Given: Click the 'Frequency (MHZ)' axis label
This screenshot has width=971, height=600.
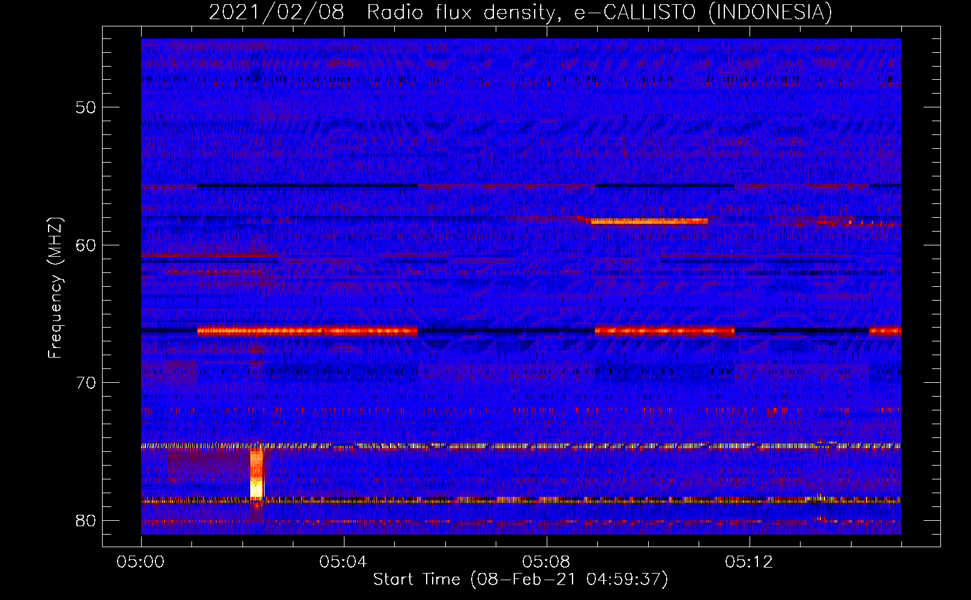Looking at the screenshot, I should pos(55,287).
